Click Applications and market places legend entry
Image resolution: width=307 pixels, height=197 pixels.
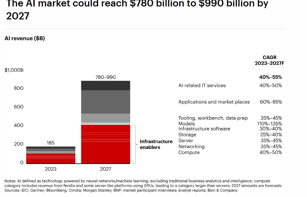(214, 102)
